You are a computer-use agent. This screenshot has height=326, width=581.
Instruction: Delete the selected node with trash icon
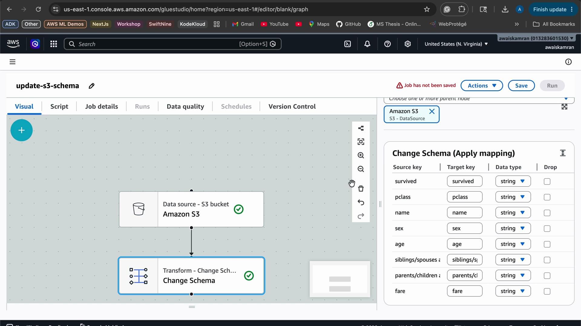tap(361, 189)
